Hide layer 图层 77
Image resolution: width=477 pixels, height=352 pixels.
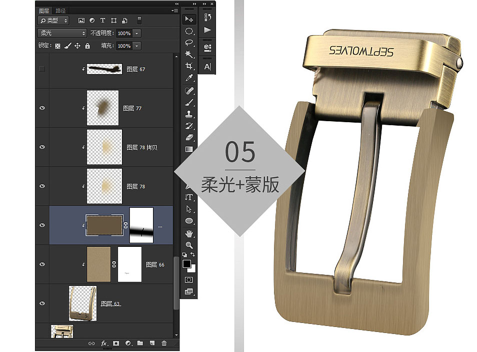42,108
